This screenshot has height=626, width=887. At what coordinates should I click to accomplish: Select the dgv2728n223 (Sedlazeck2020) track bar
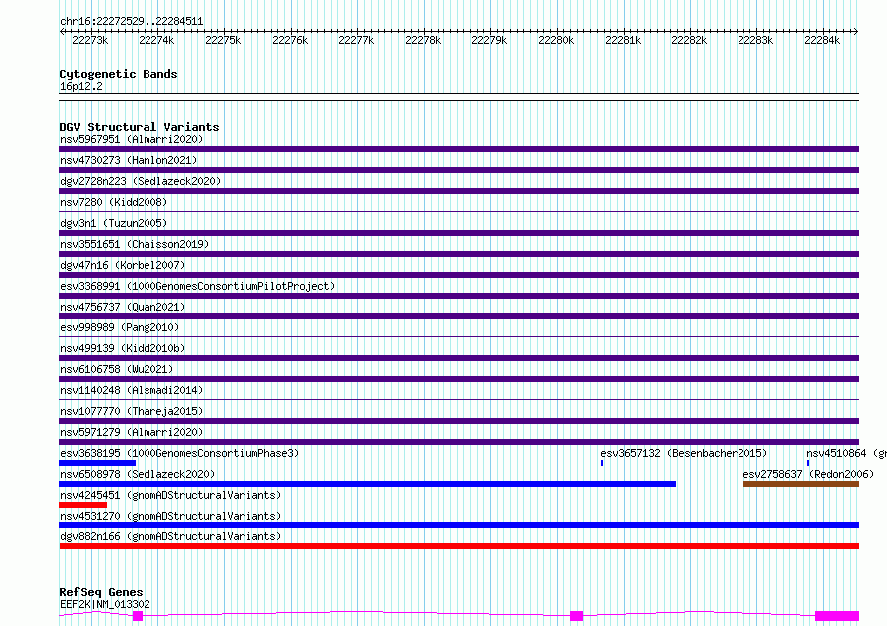coord(458,191)
